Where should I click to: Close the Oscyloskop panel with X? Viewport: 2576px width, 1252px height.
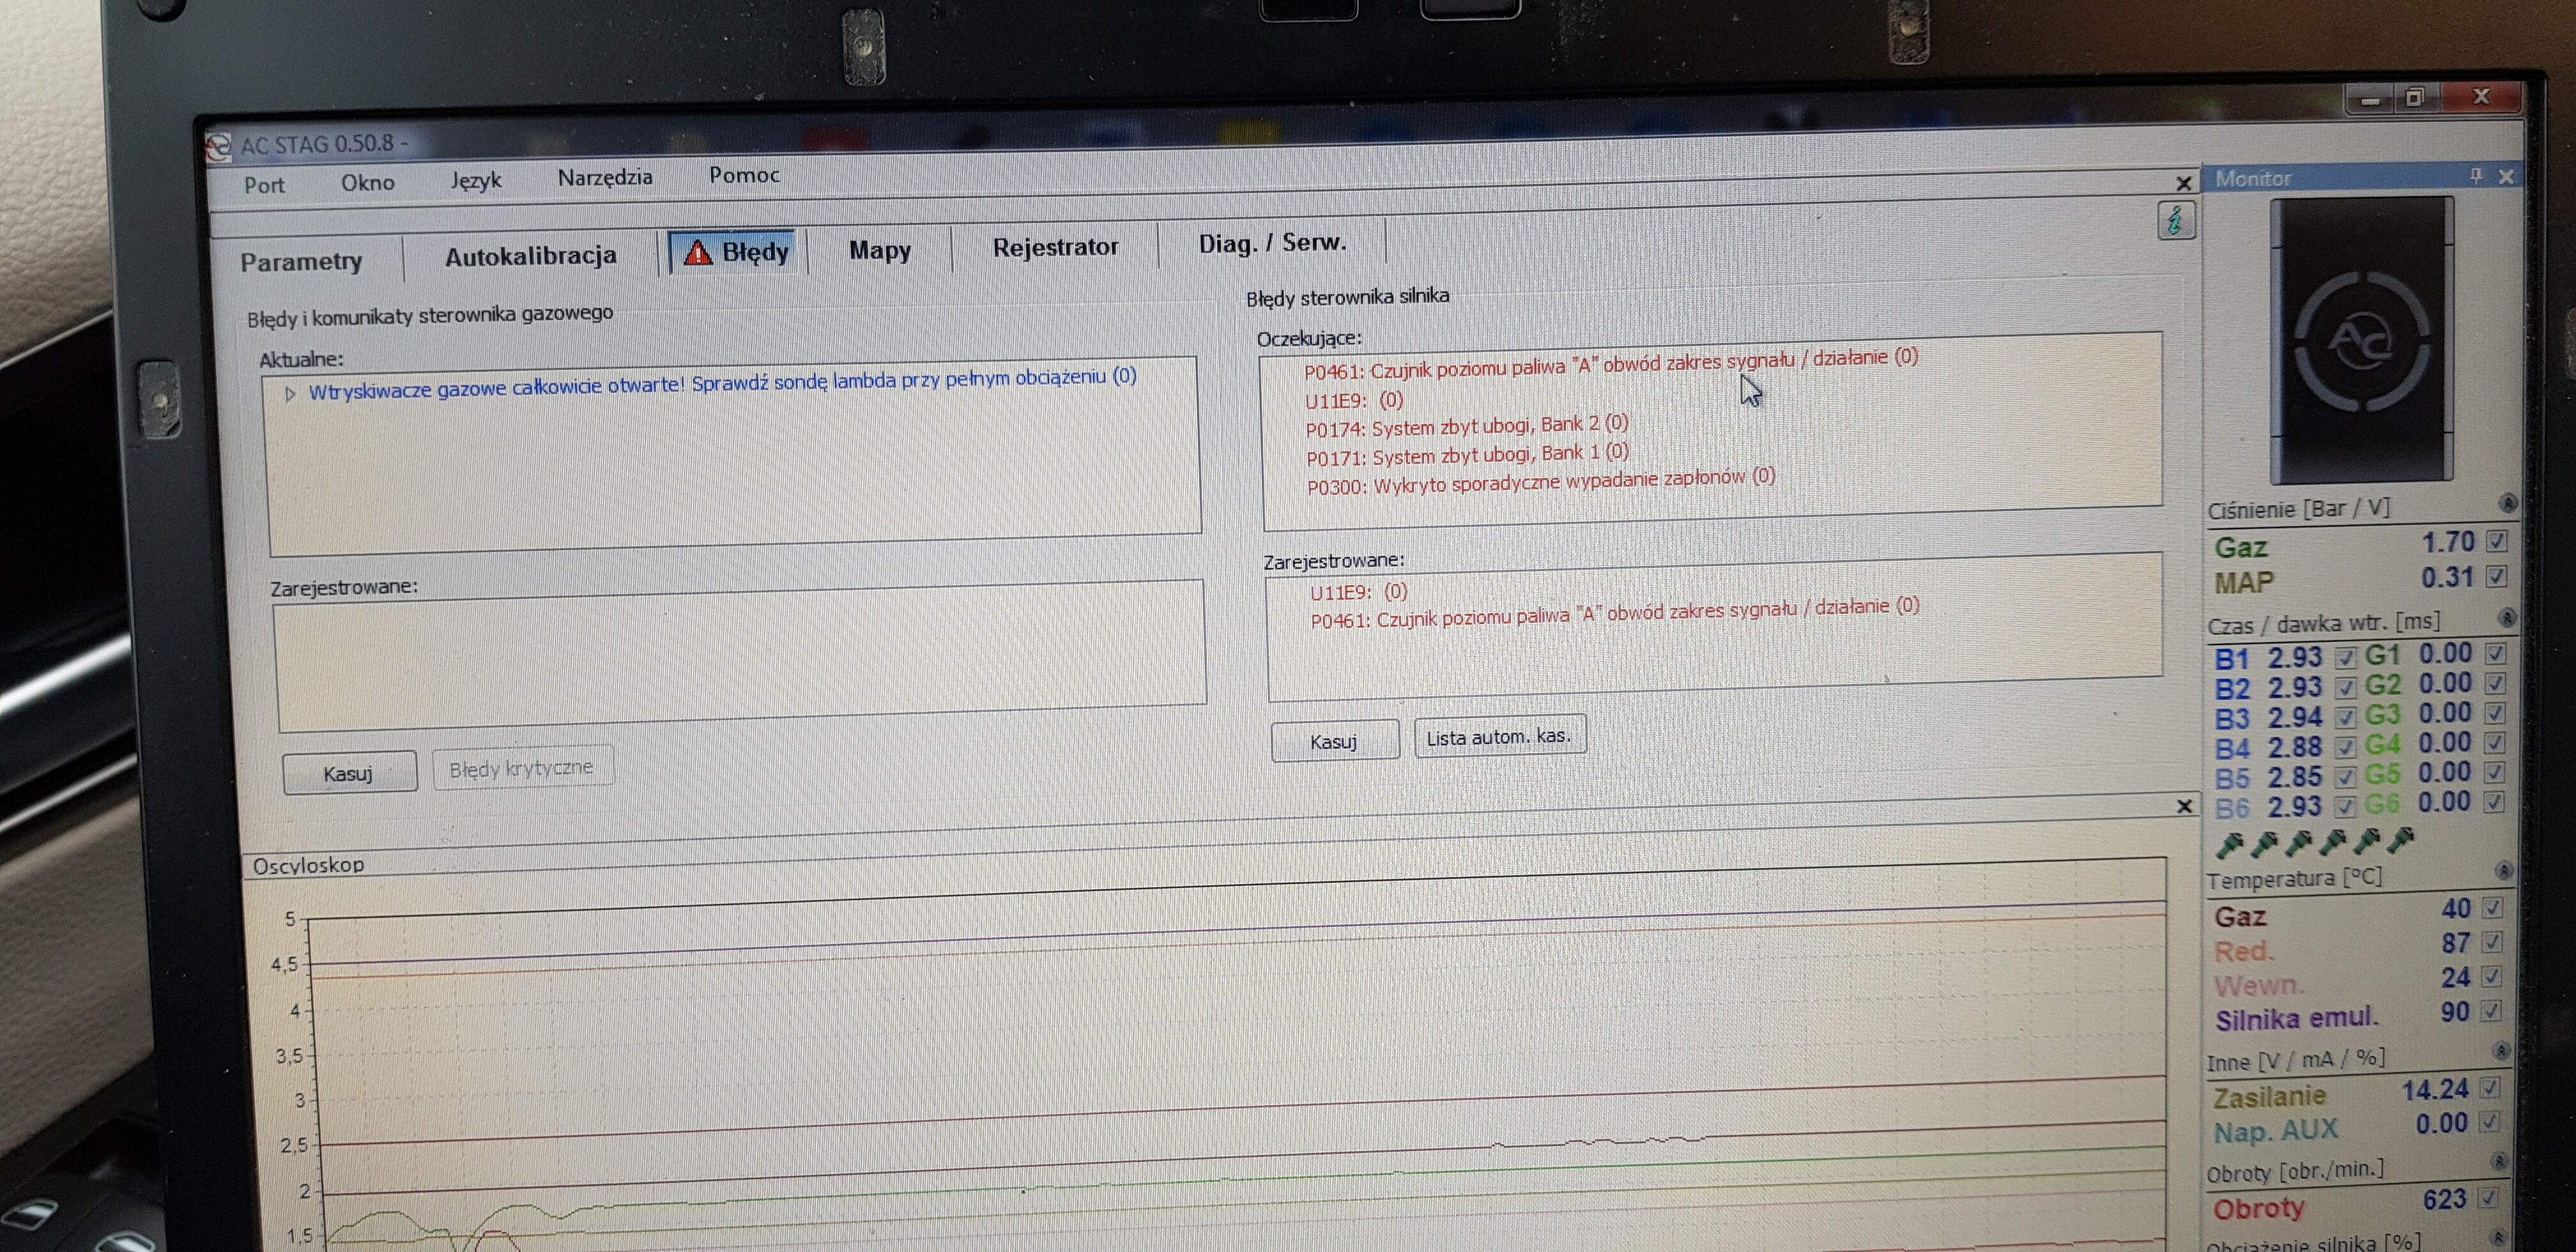(2184, 806)
